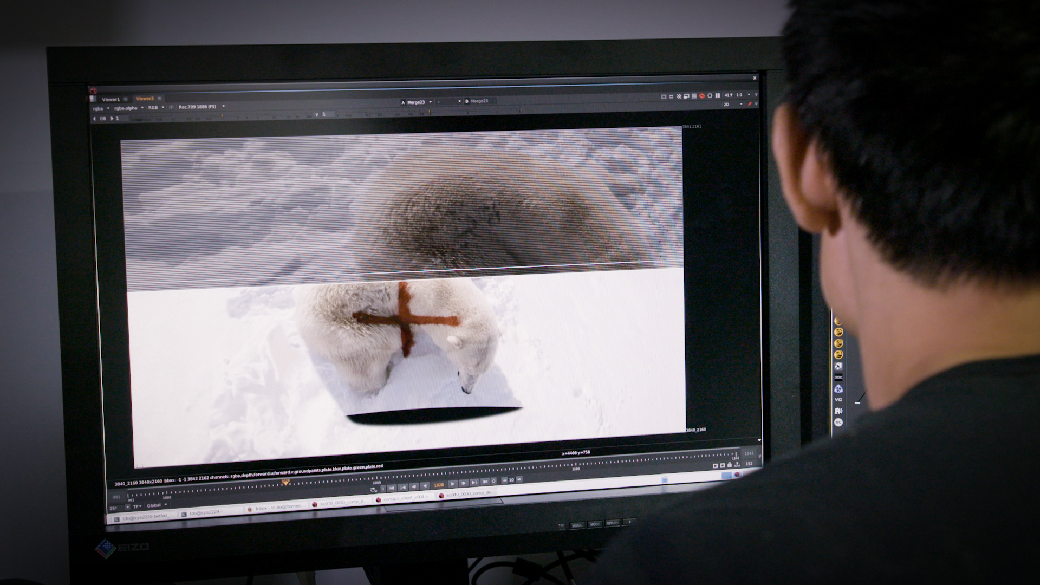Jump to the last frame button
This screenshot has width=1040, height=585.
point(485,482)
